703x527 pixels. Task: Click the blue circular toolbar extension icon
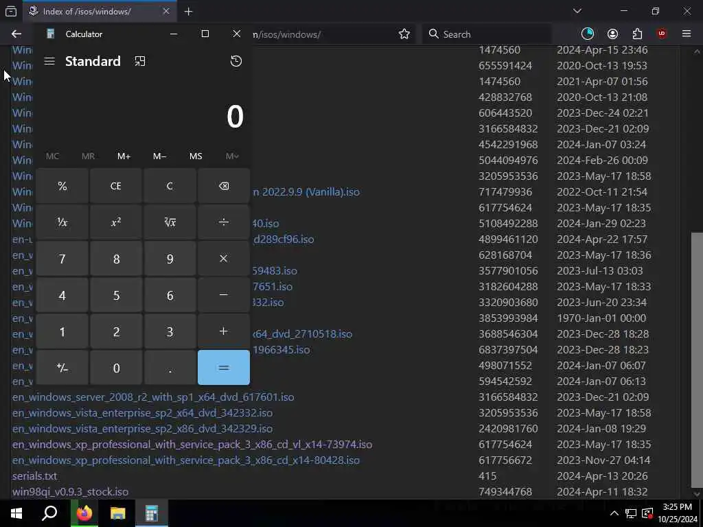coord(588,34)
